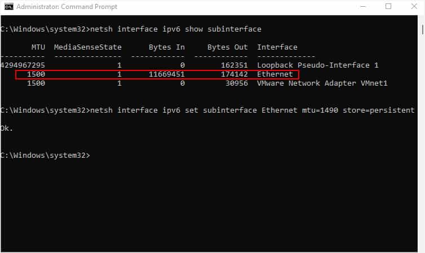Image resolution: width=425 pixels, height=253 pixels.
Task: Click Loopback Pseudo-Interface 1 text
Action: tap(318, 65)
